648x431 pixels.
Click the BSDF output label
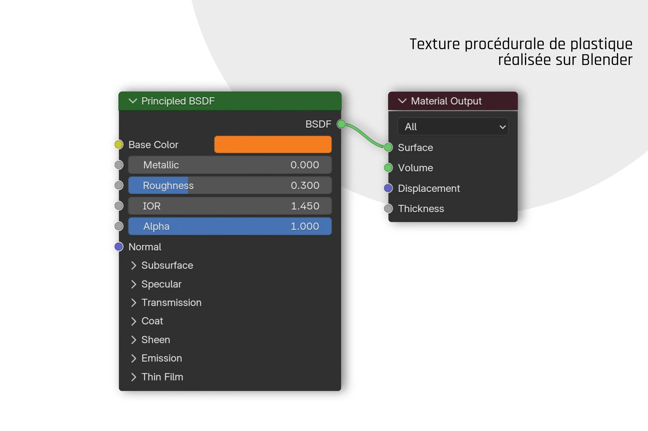(x=318, y=124)
